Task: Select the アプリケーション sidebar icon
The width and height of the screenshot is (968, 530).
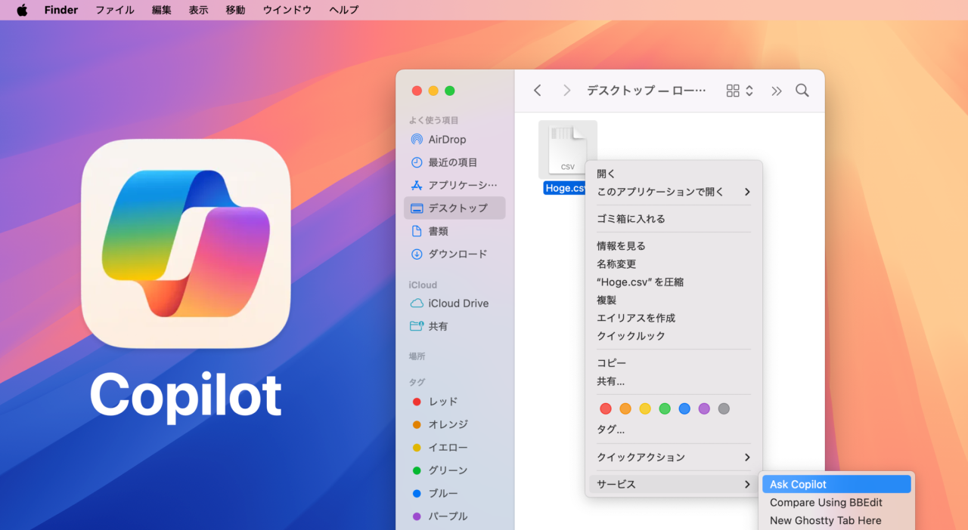Action: 416,185
